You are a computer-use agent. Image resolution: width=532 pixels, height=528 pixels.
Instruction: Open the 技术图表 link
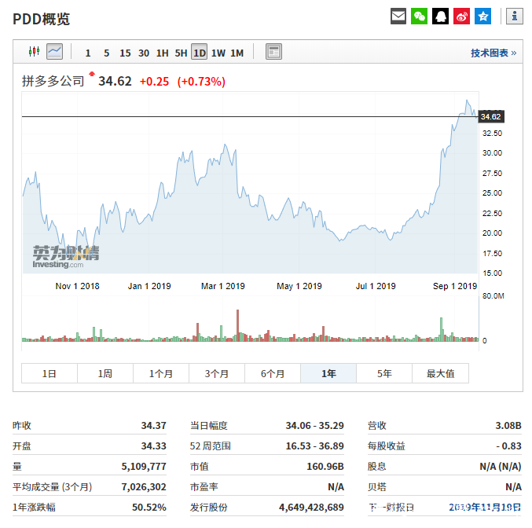[493, 53]
